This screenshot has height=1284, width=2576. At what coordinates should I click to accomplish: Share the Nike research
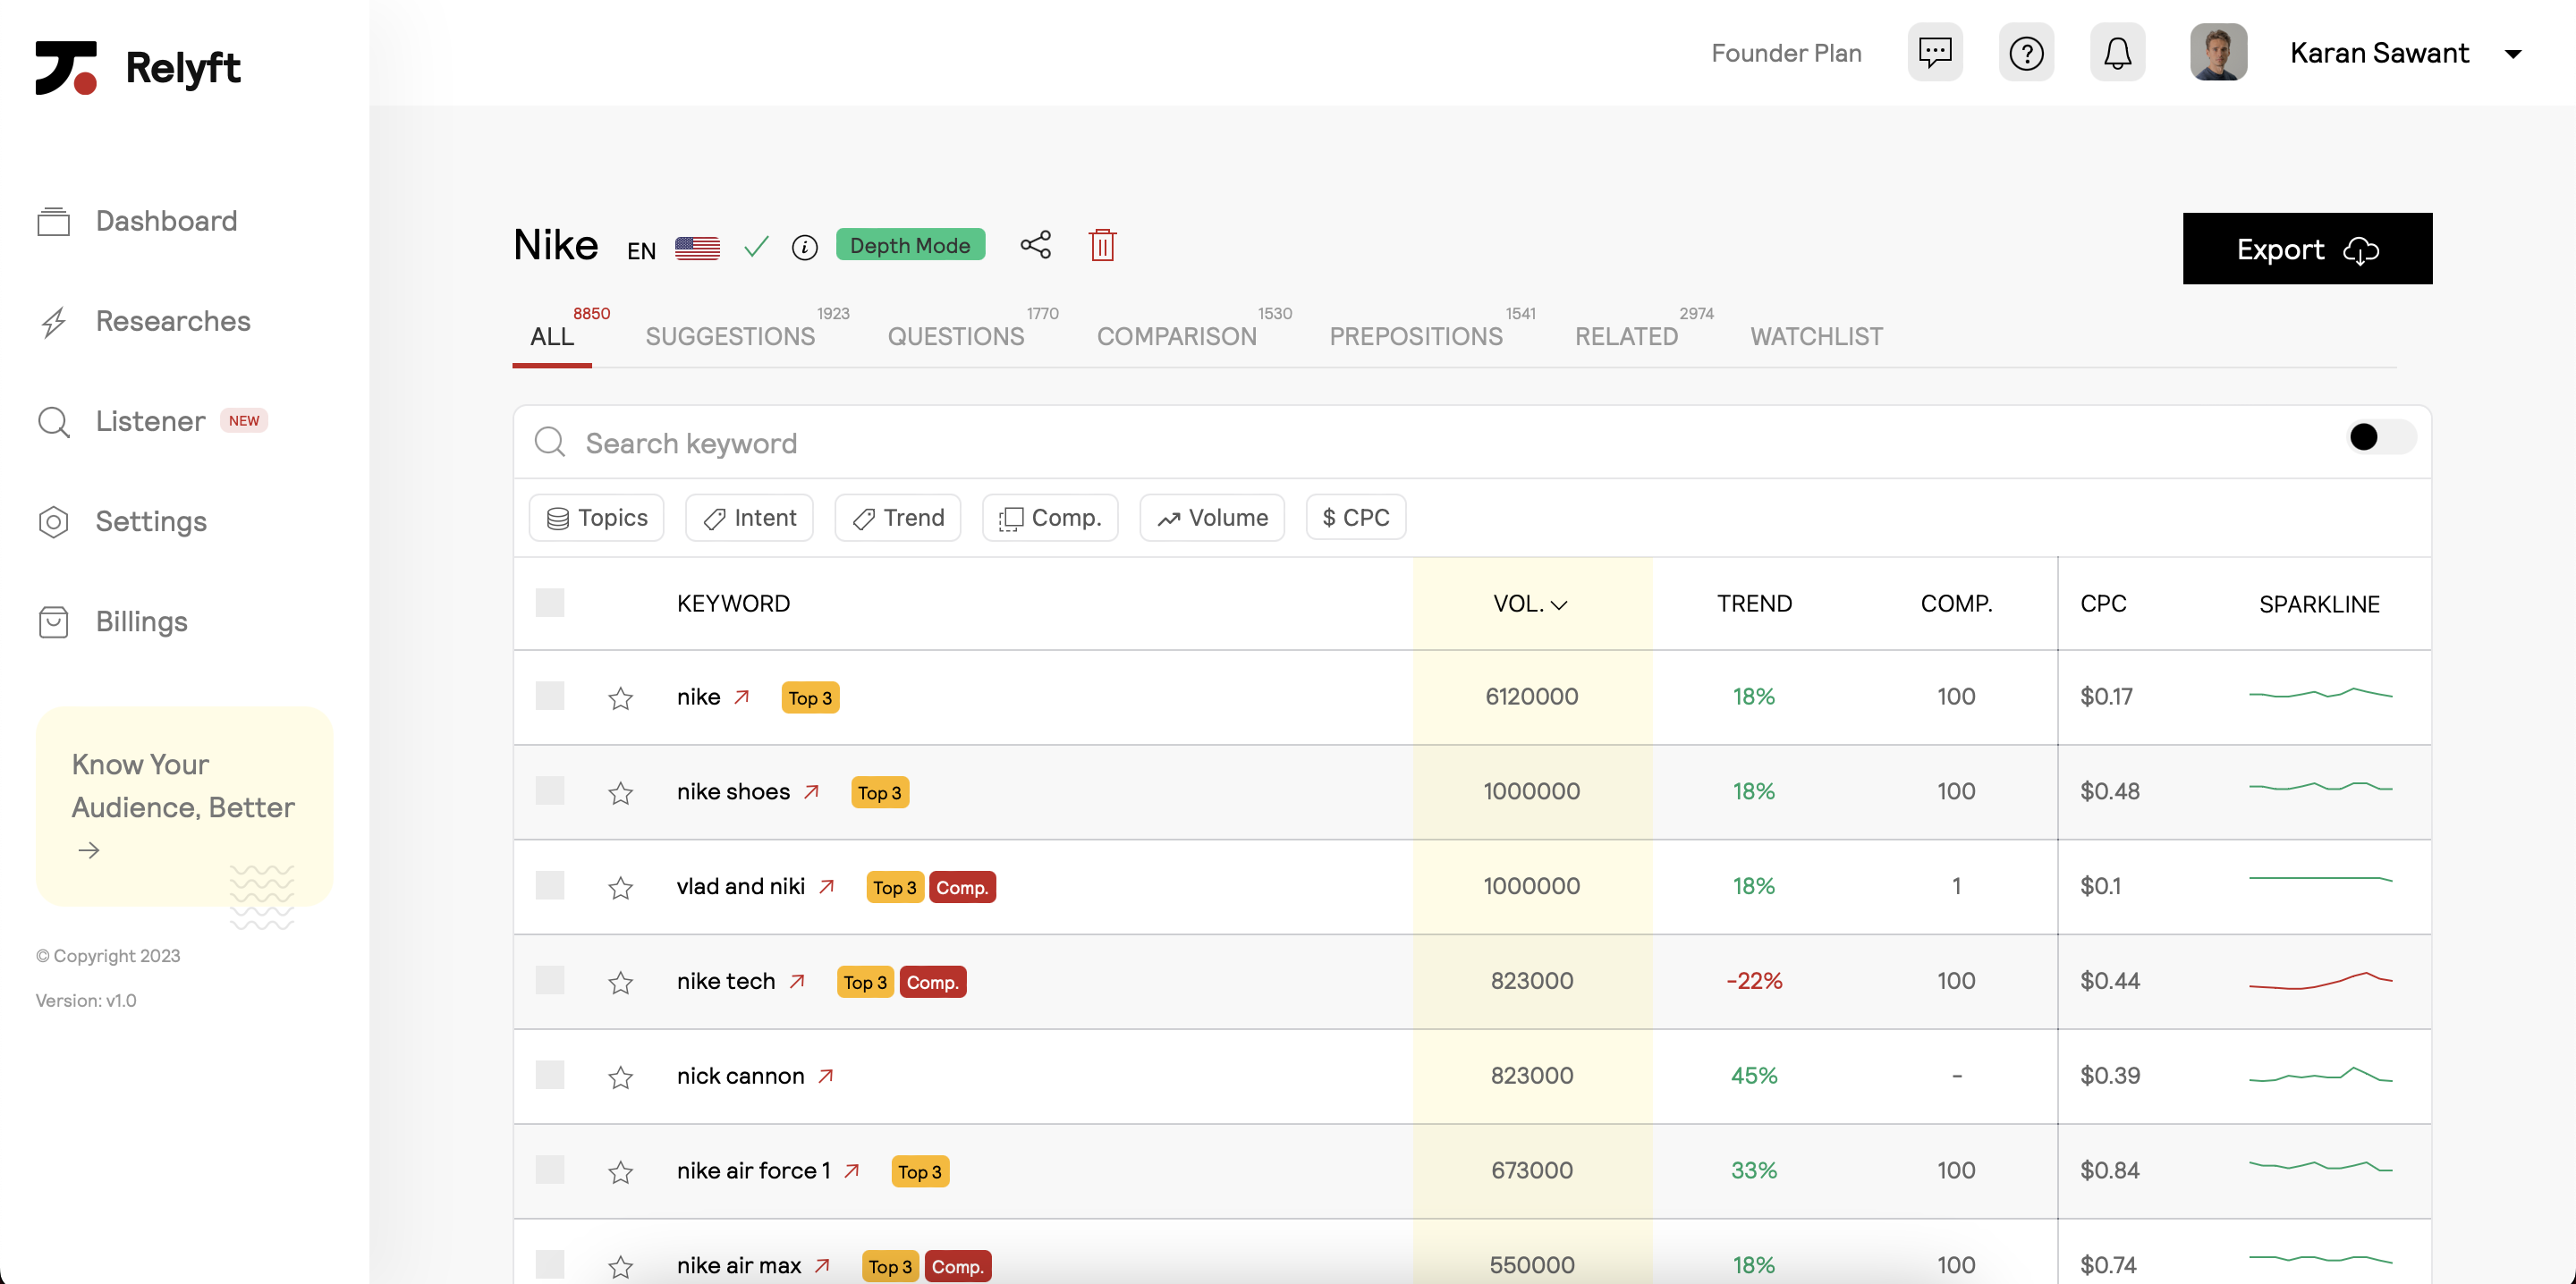tap(1035, 245)
